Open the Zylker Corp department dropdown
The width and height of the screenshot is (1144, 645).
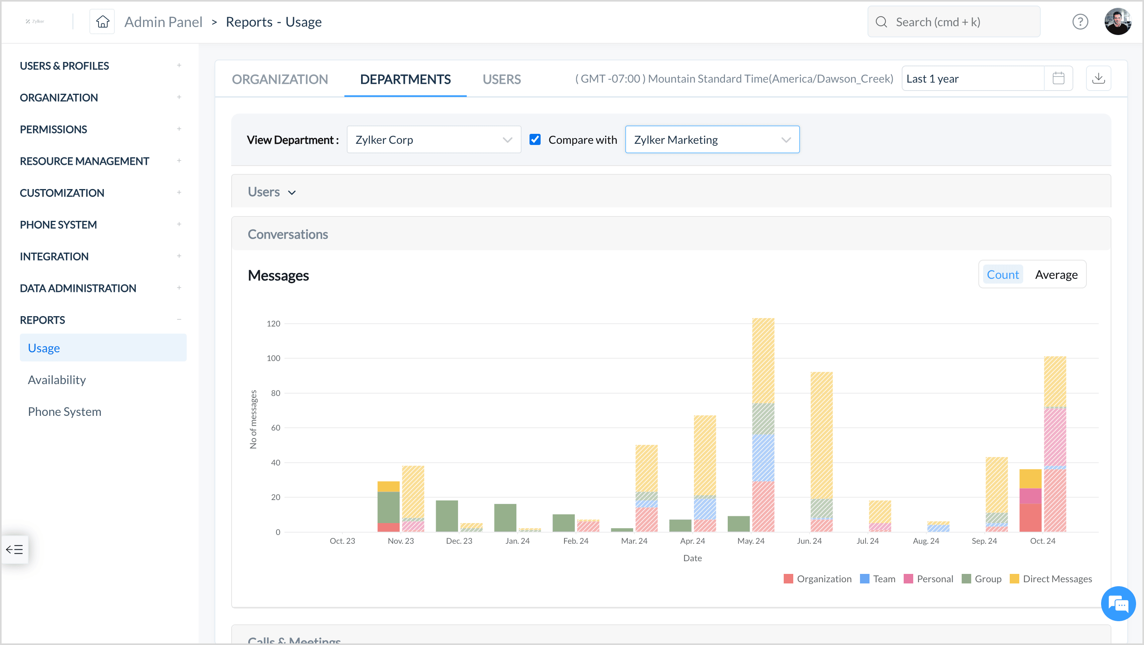(x=434, y=140)
